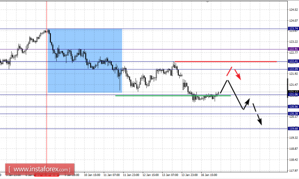Click the black solid peak of forecast line
The image size is (299, 179).
click(227, 81)
